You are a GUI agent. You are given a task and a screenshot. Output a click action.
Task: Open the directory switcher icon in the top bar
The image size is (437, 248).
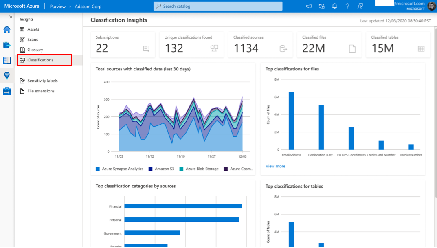tap(321, 6)
